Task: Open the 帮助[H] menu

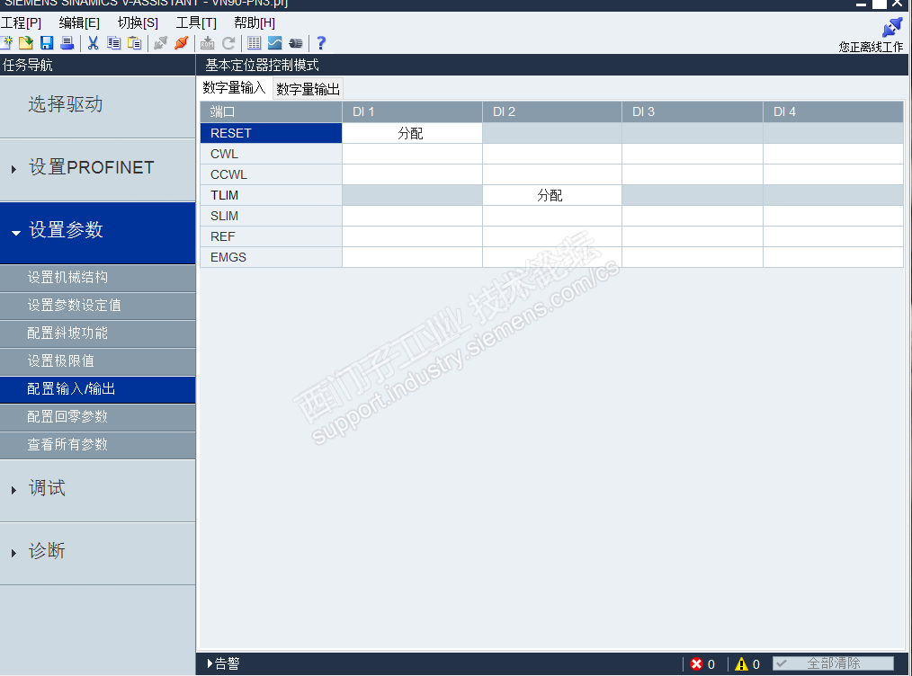Action: [255, 22]
